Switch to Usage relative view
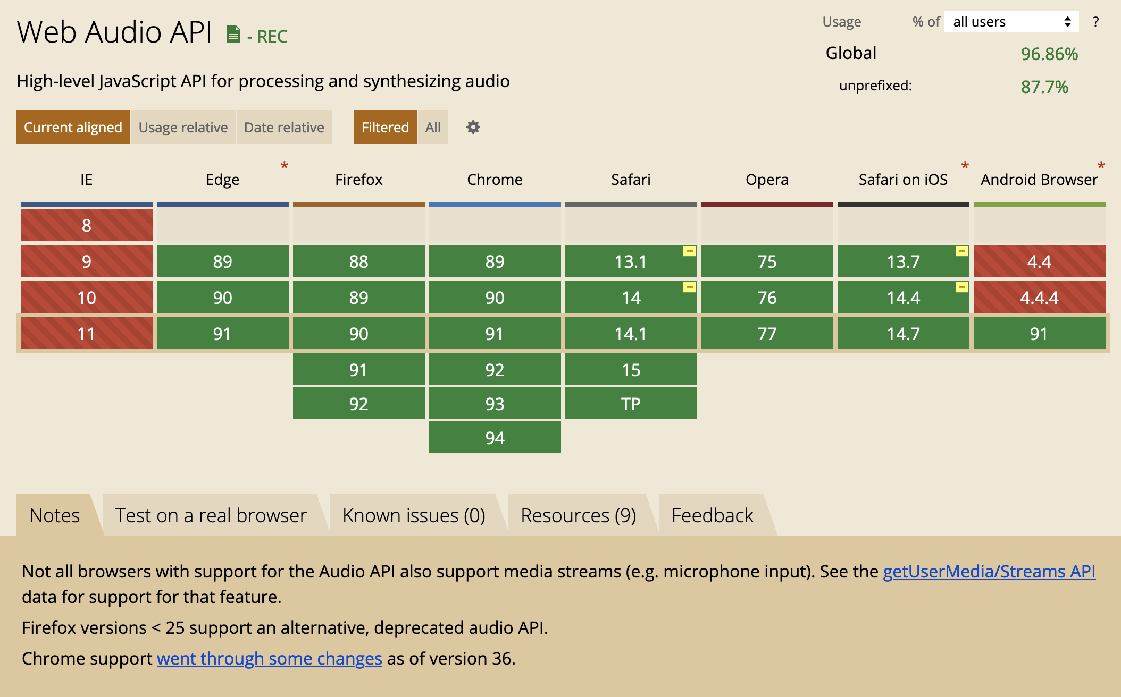Viewport: 1121px width, 697px height. (x=183, y=127)
